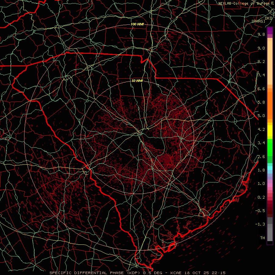Click the cyan segment of the color bar
Image resolution: width=275 pixels, height=275 pixels.
tap(270, 168)
